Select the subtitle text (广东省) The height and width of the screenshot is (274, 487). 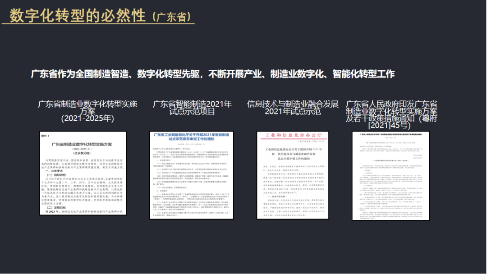pos(171,17)
